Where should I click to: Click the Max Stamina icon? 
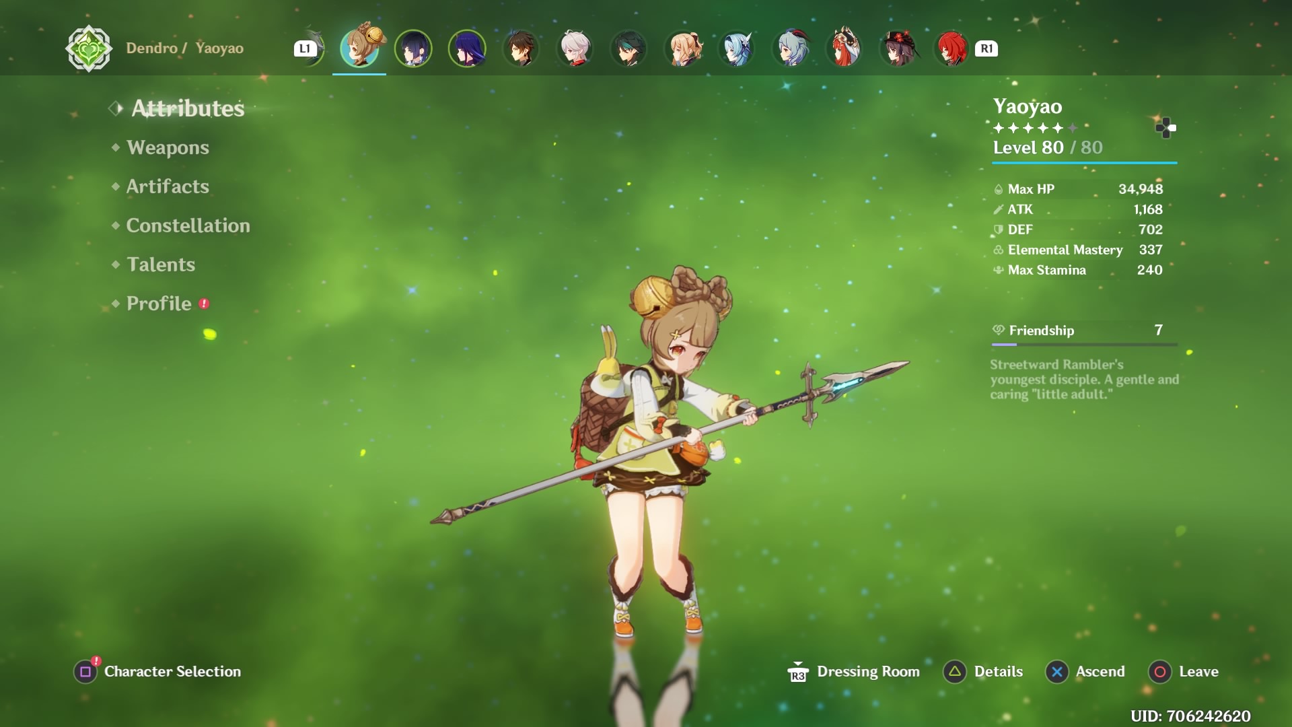coord(999,270)
